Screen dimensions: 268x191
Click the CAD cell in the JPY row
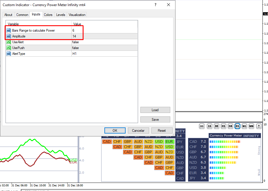(107, 142)
